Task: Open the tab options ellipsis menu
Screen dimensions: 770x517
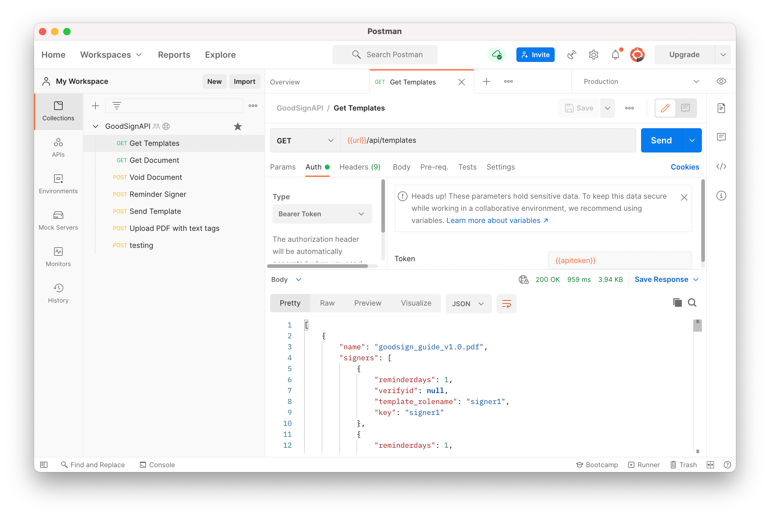Action: (508, 81)
